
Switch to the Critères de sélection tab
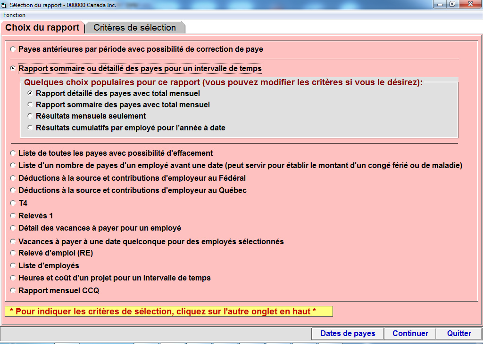pyautogui.click(x=134, y=28)
